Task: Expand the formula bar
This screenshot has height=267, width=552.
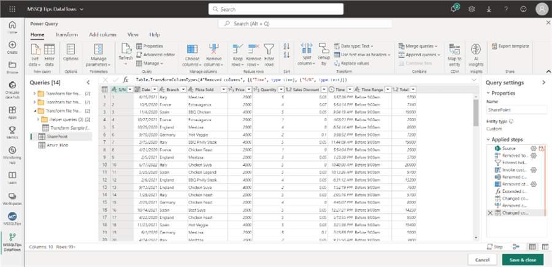Action: (x=473, y=80)
